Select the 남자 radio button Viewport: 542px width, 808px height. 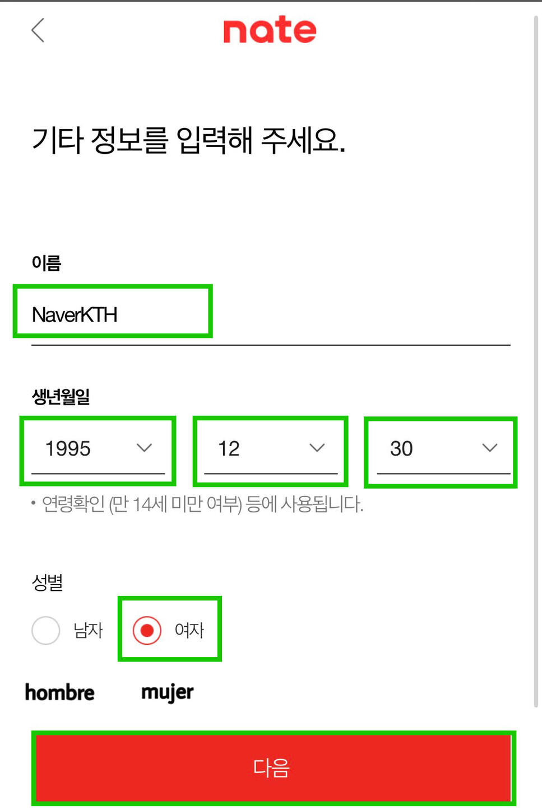pyautogui.click(x=46, y=630)
